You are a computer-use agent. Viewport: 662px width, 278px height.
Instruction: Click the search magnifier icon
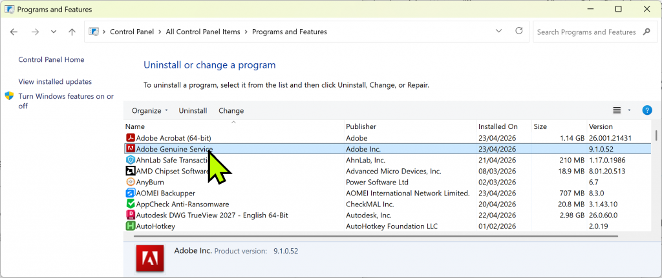pyautogui.click(x=646, y=32)
